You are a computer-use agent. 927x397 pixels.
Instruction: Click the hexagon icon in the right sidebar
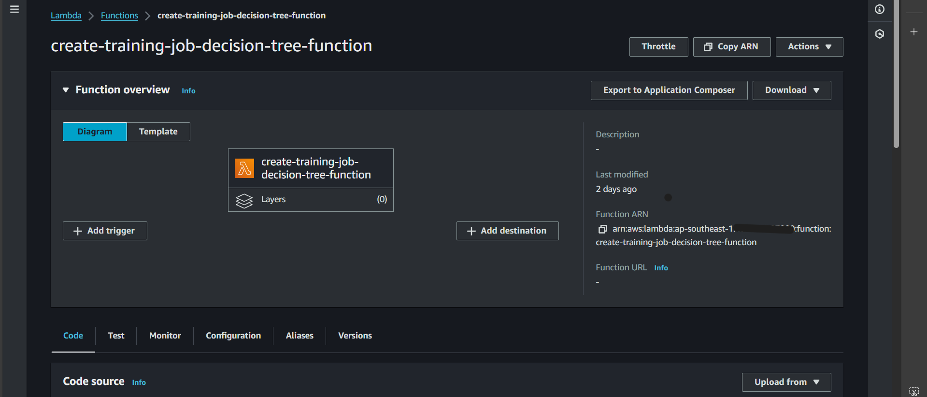[880, 34]
